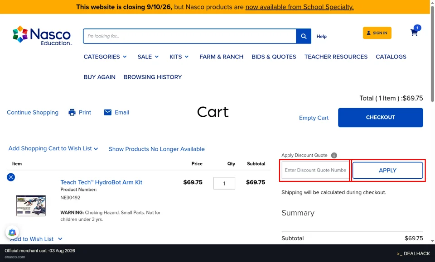
Task: Open Catalogs menu item
Action: pos(391,57)
